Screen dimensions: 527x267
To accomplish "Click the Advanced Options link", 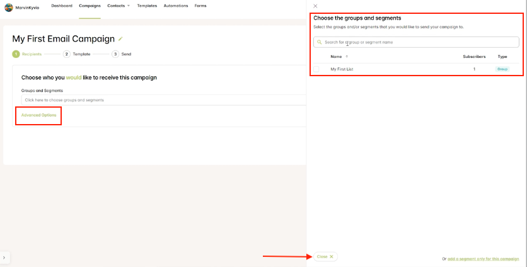I will click(x=38, y=115).
